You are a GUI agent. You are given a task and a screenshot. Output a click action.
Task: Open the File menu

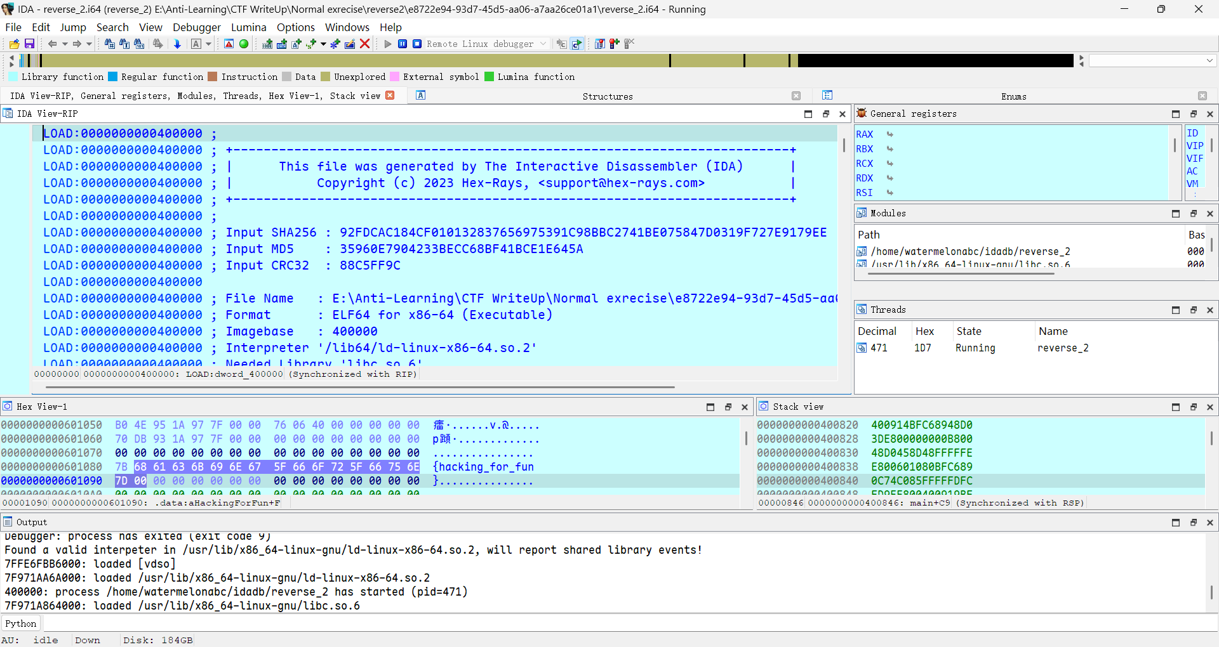tap(13, 27)
